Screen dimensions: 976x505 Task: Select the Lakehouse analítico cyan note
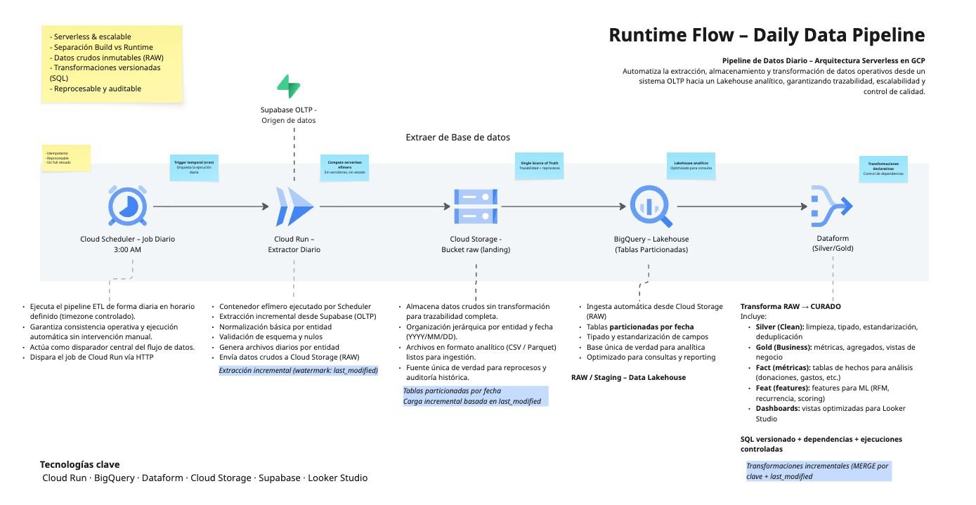coord(691,166)
